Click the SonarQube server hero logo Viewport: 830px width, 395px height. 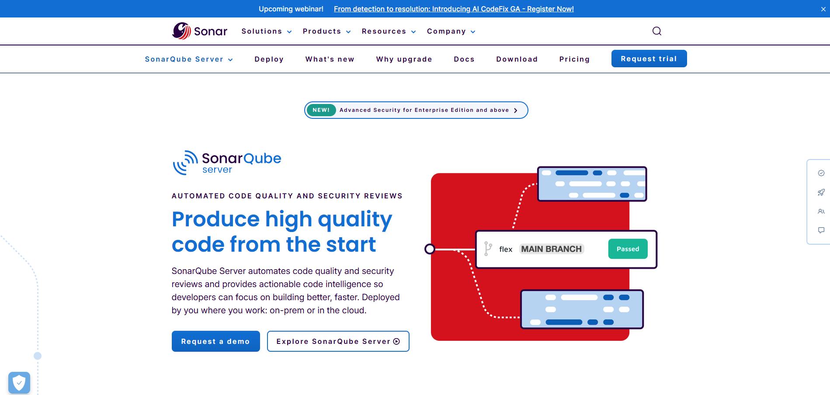click(x=227, y=163)
